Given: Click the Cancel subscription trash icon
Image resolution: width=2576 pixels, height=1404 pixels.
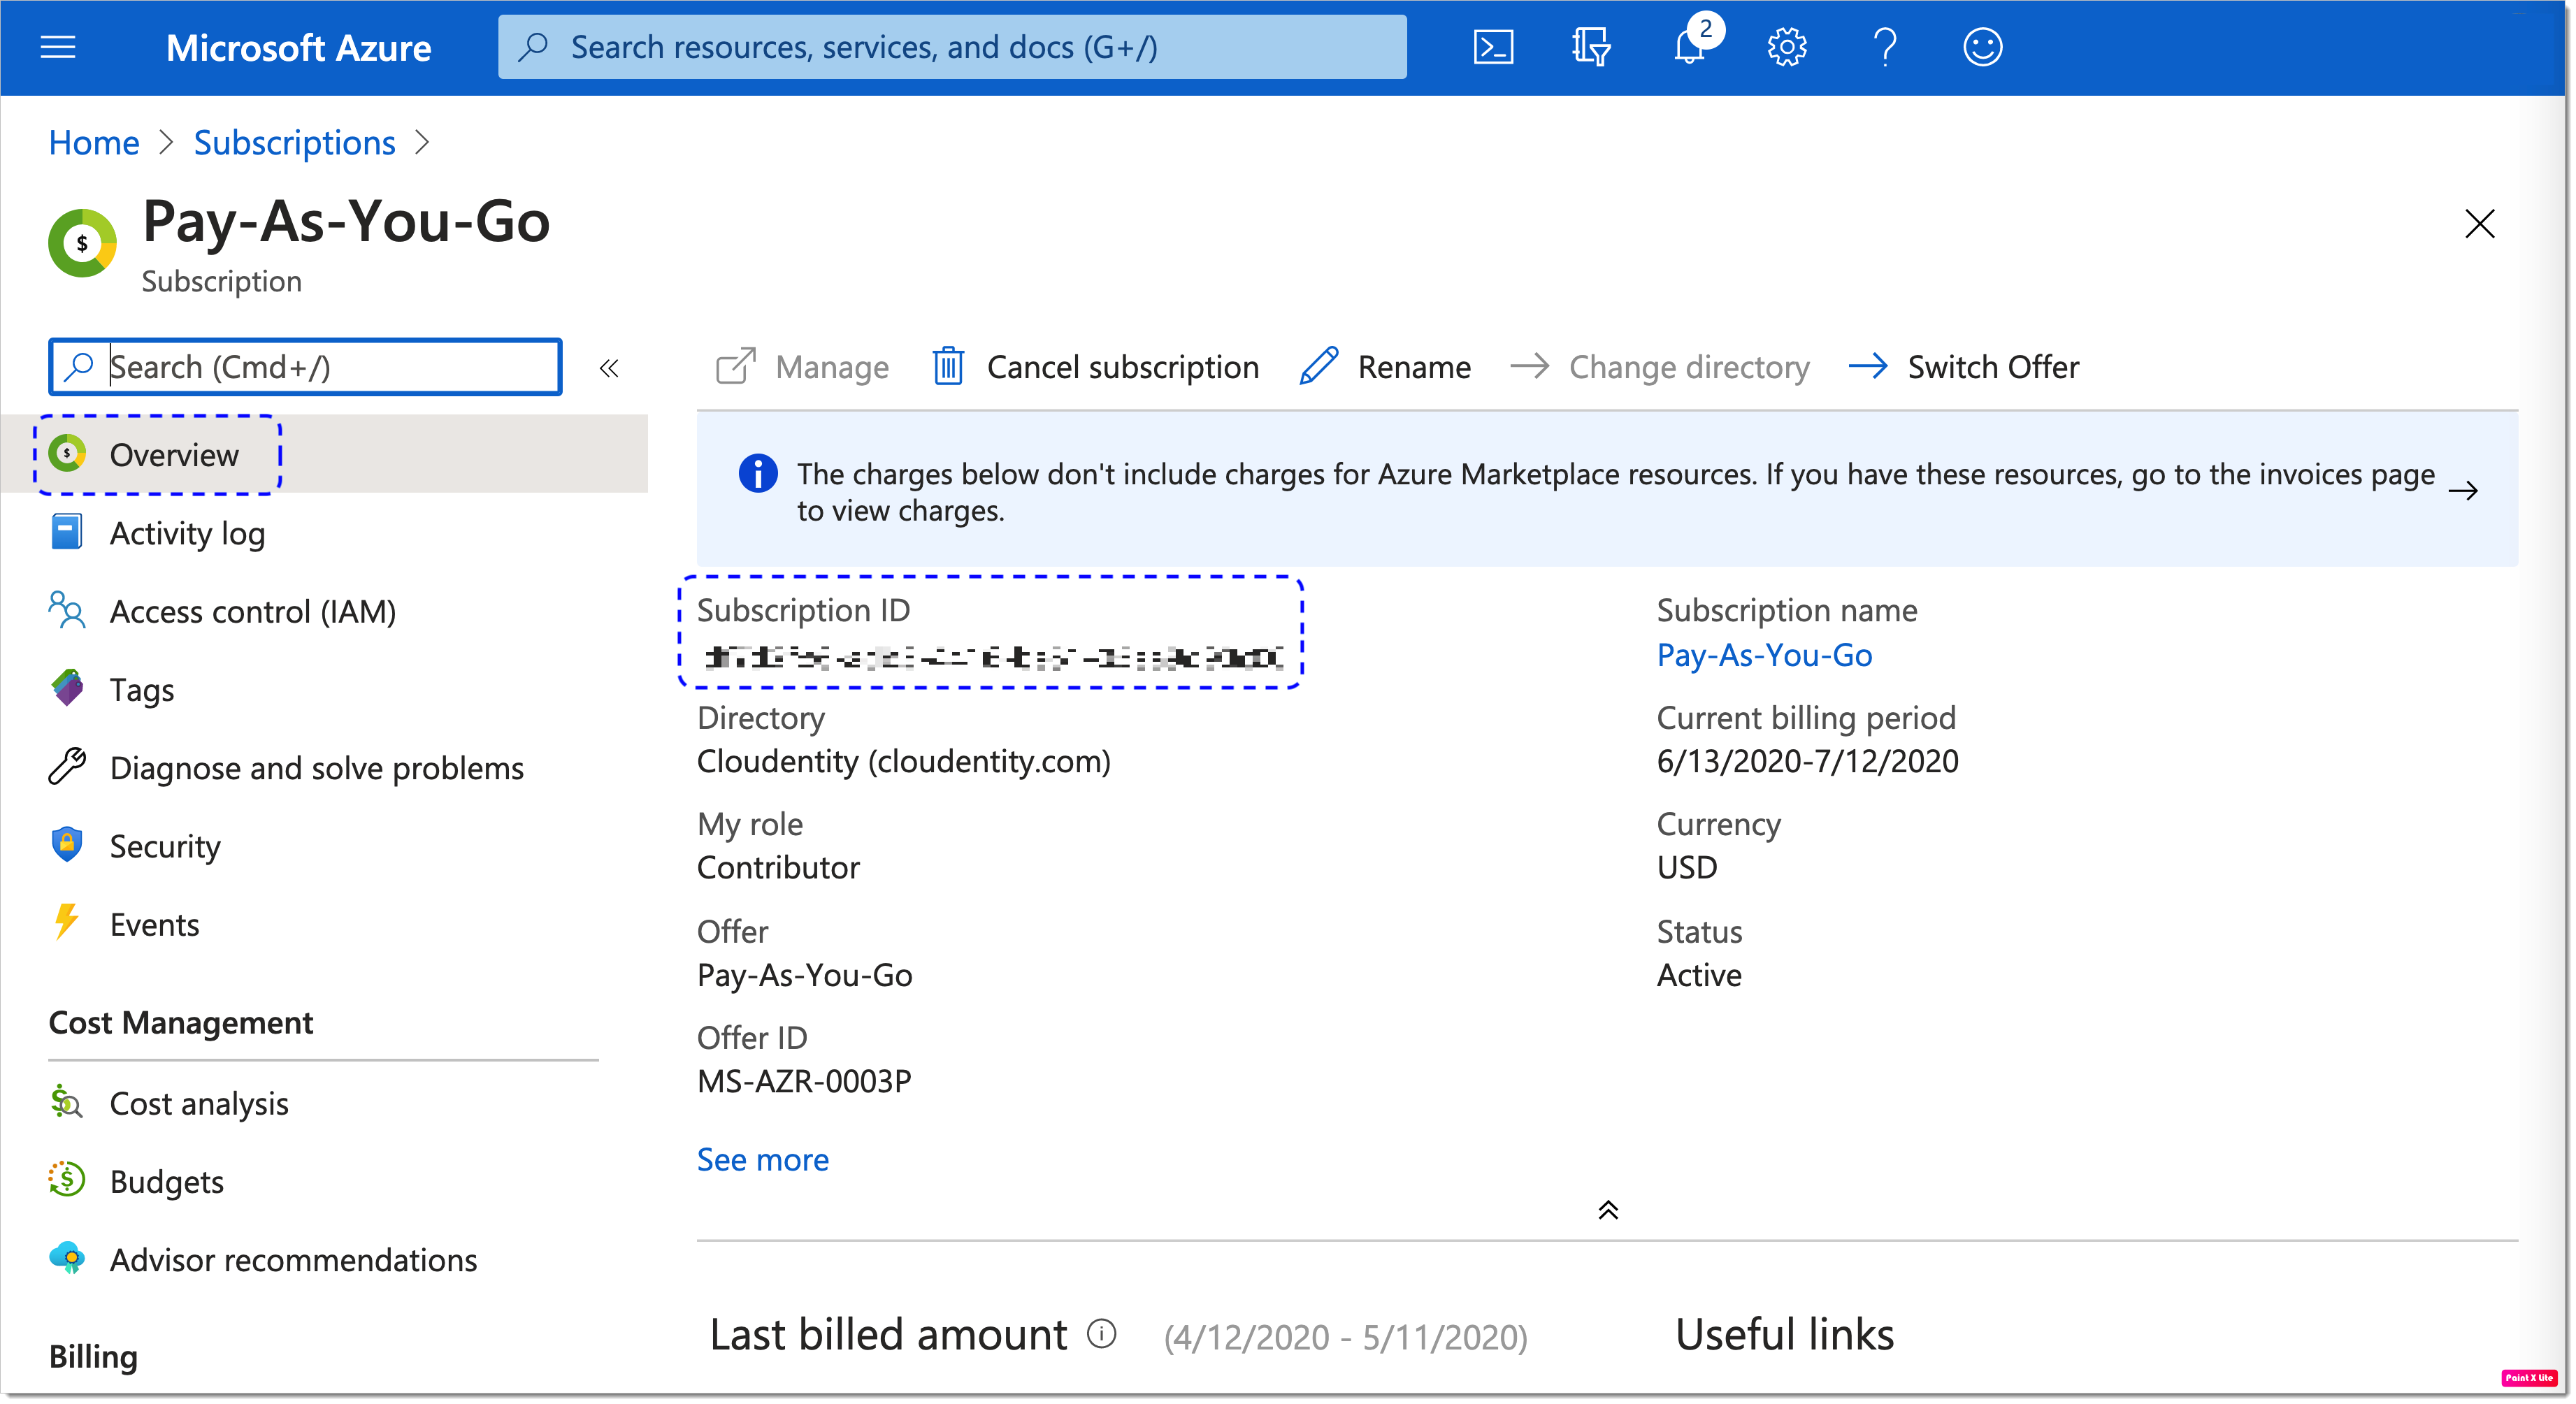Looking at the screenshot, I should click(948, 366).
